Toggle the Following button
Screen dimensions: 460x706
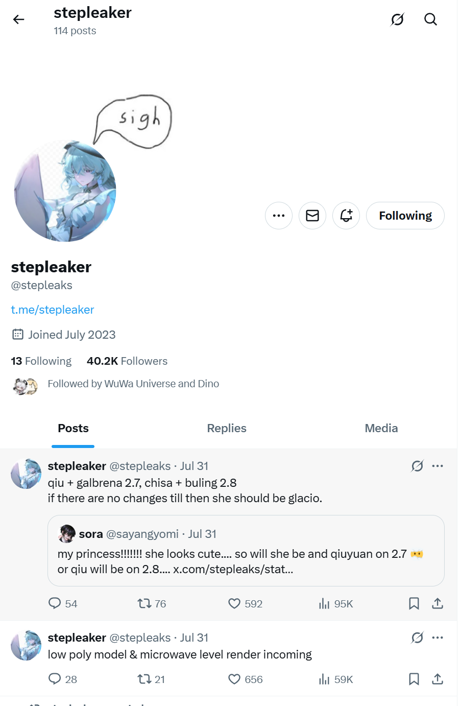click(x=405, y=216)
